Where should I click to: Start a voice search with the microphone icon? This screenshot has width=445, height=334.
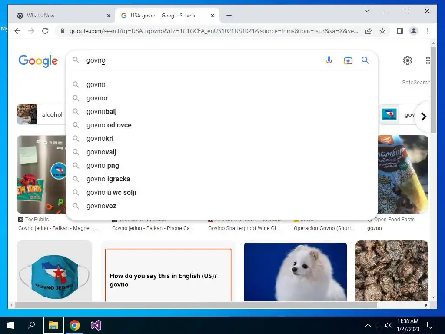(x=329, y=60)
